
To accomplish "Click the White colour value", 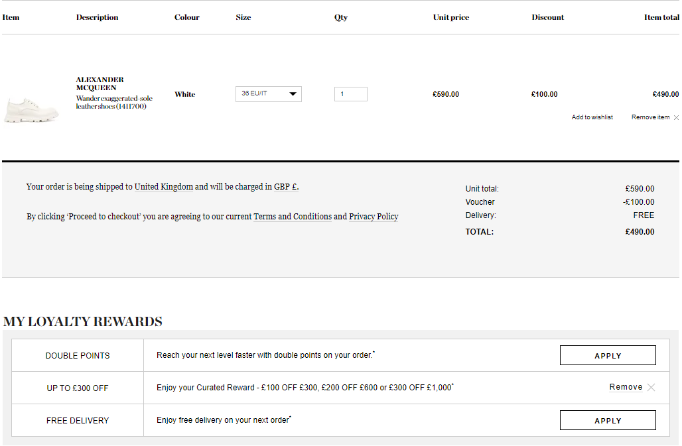I will [x=185, y=94].
